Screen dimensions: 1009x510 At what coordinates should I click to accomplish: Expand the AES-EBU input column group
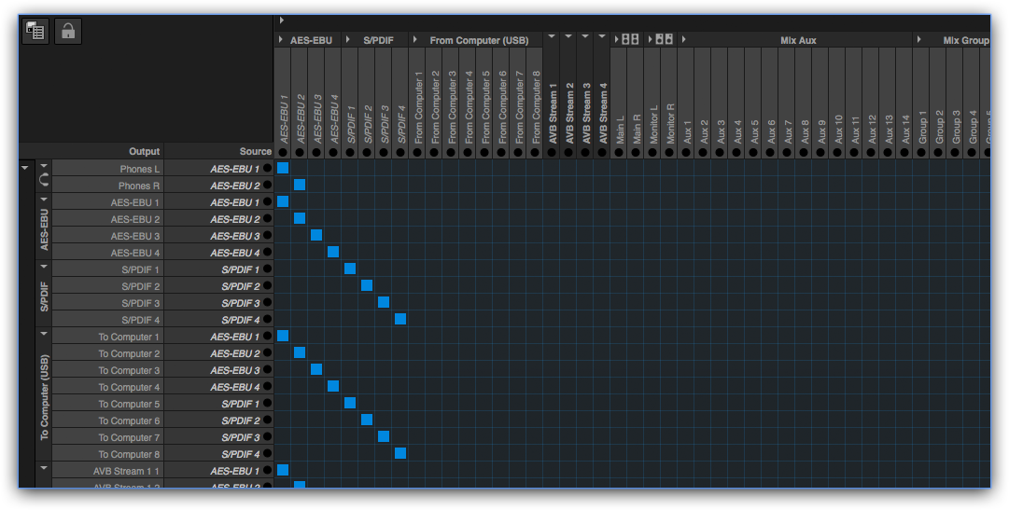click(281, 40)
